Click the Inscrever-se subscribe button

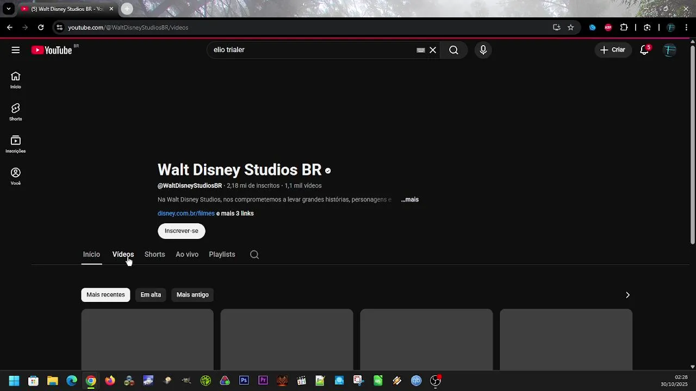(x=182, y=231)
